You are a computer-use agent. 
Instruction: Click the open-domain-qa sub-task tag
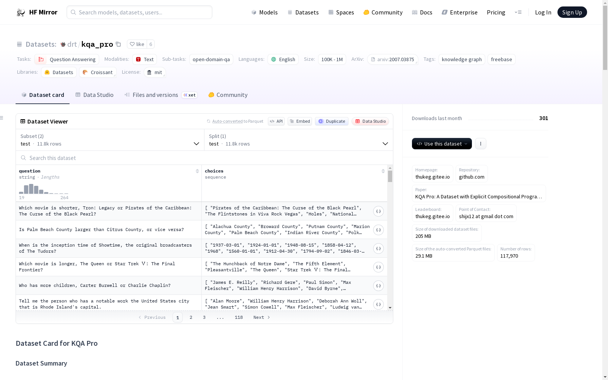[211, 59]
